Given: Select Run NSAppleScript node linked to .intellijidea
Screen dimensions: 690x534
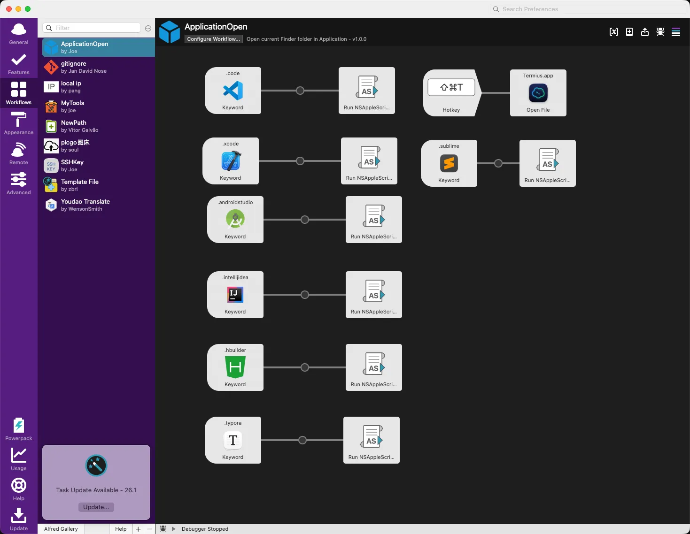Looking at the screenshot, I should (x=374, y=295).
